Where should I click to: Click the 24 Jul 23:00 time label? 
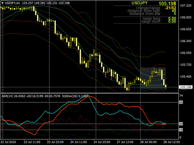pos(102,142)
